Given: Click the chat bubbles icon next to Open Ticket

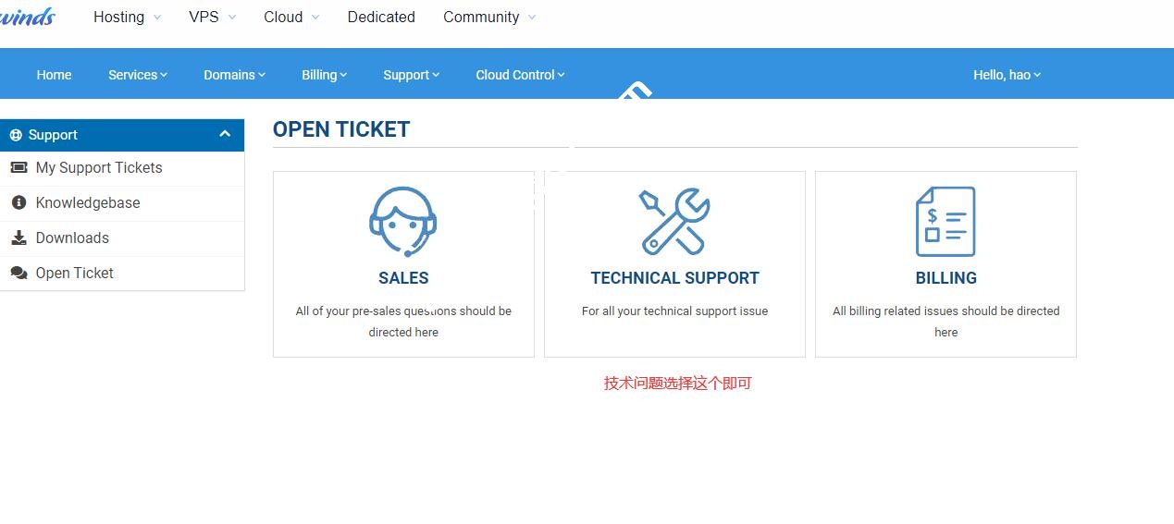Looking at the screenshot, I should coord(19,273).
